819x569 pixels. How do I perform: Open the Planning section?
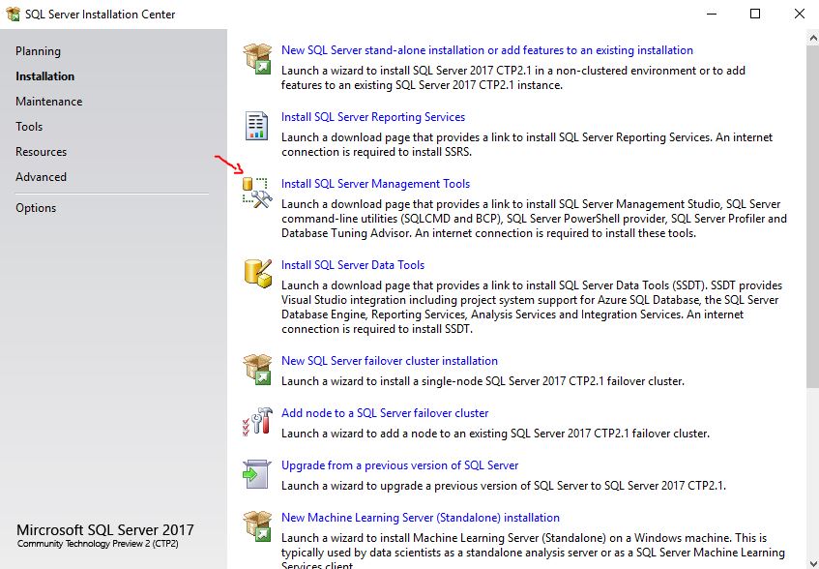38,51
